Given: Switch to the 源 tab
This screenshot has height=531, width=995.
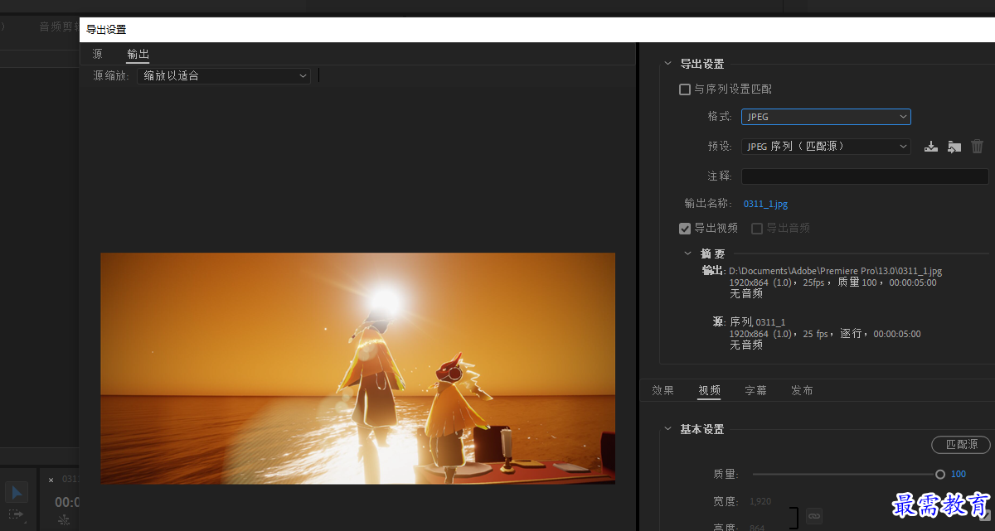Looking at the screenshot, I should 98,55.
